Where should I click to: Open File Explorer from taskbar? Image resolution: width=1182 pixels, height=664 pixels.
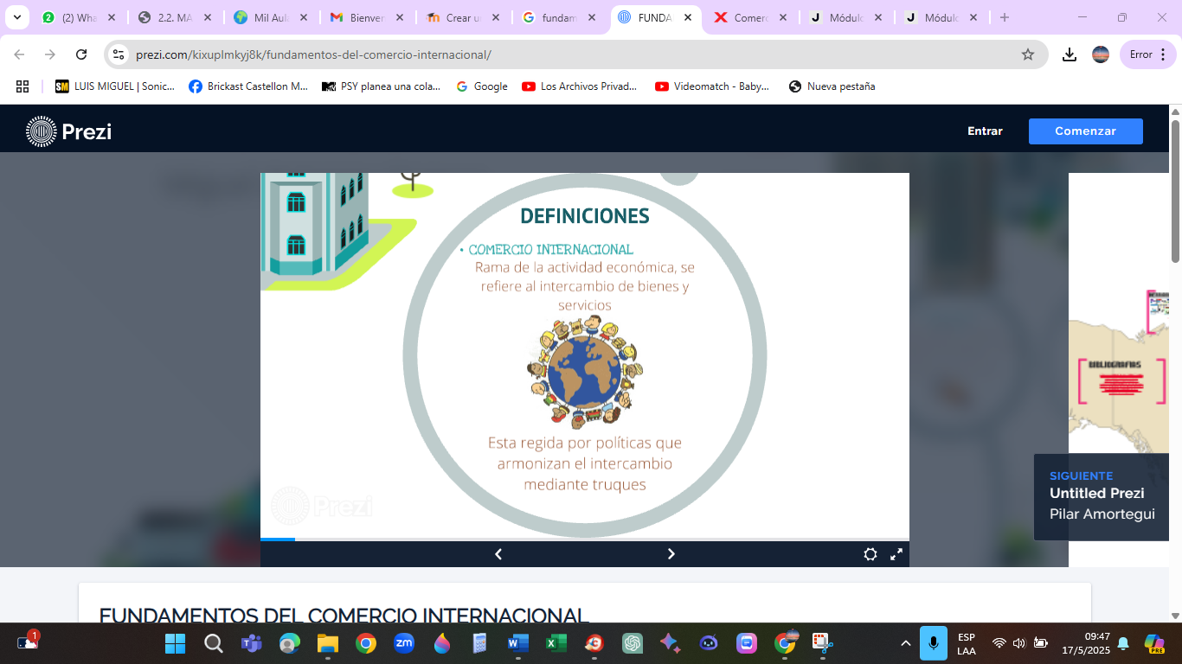point(327,643)
